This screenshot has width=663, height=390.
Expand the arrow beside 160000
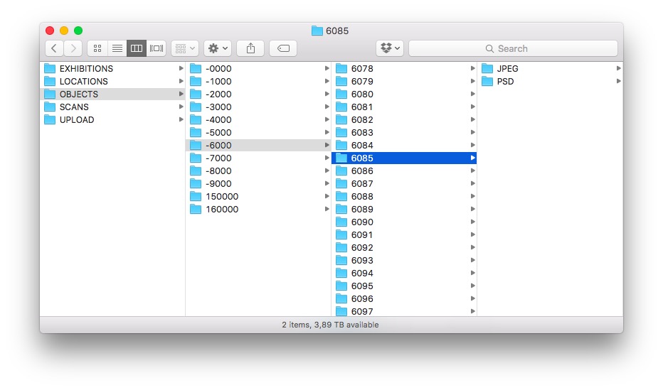(x=327, y=209)
